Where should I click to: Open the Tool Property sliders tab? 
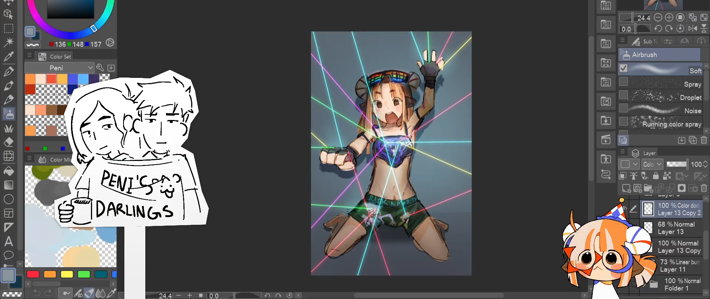(x=668, y=41)
